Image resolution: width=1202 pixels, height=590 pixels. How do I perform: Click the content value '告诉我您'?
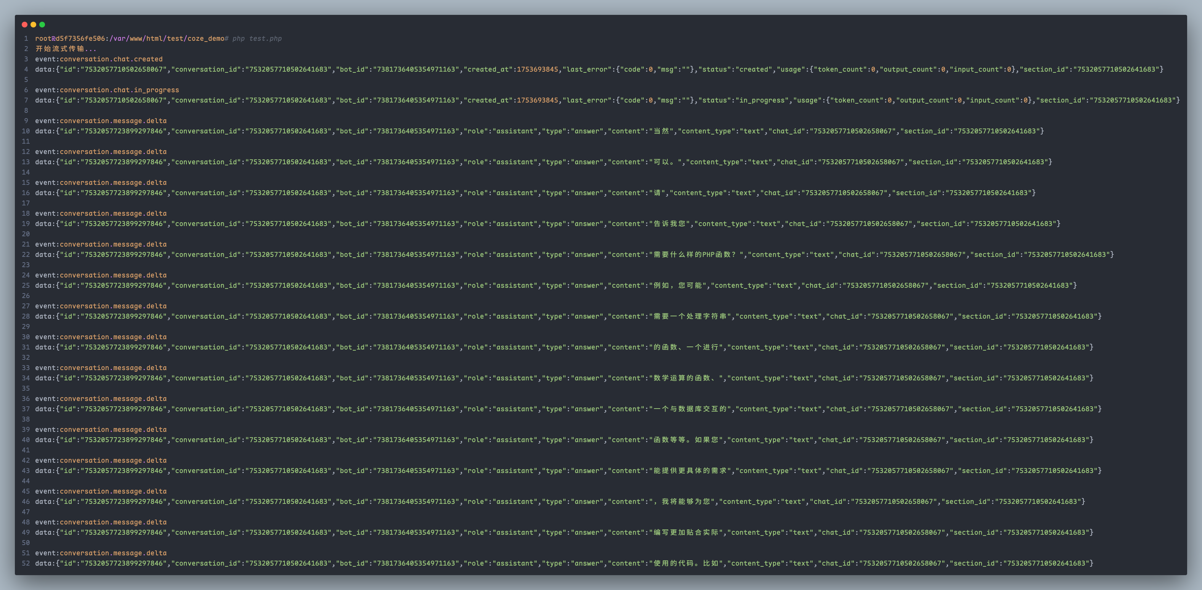tap(669, 224)
